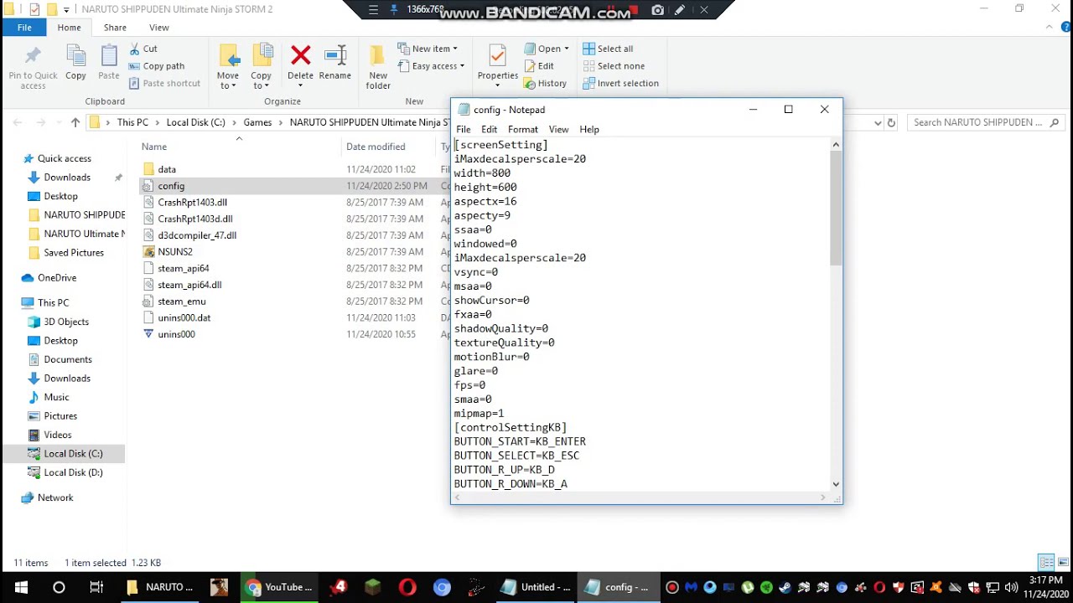Click Edit in the ribbon Open group
1073x603 pixels.
coord(538,66)
